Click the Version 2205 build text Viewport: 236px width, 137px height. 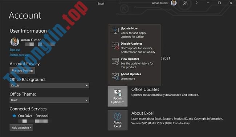tap(160, 123)
